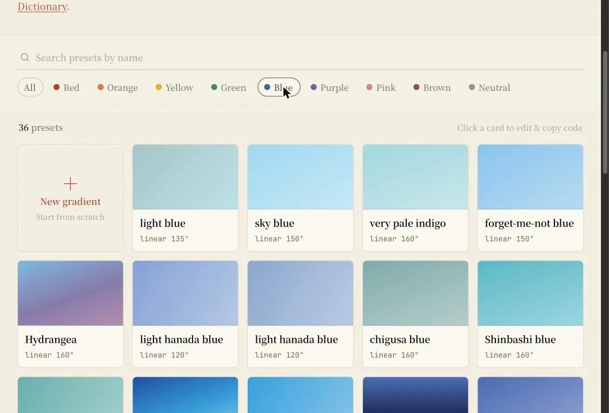The image size is (609, 413).
Task: Click the Hydrangea card title
Action: coord(51,339)
